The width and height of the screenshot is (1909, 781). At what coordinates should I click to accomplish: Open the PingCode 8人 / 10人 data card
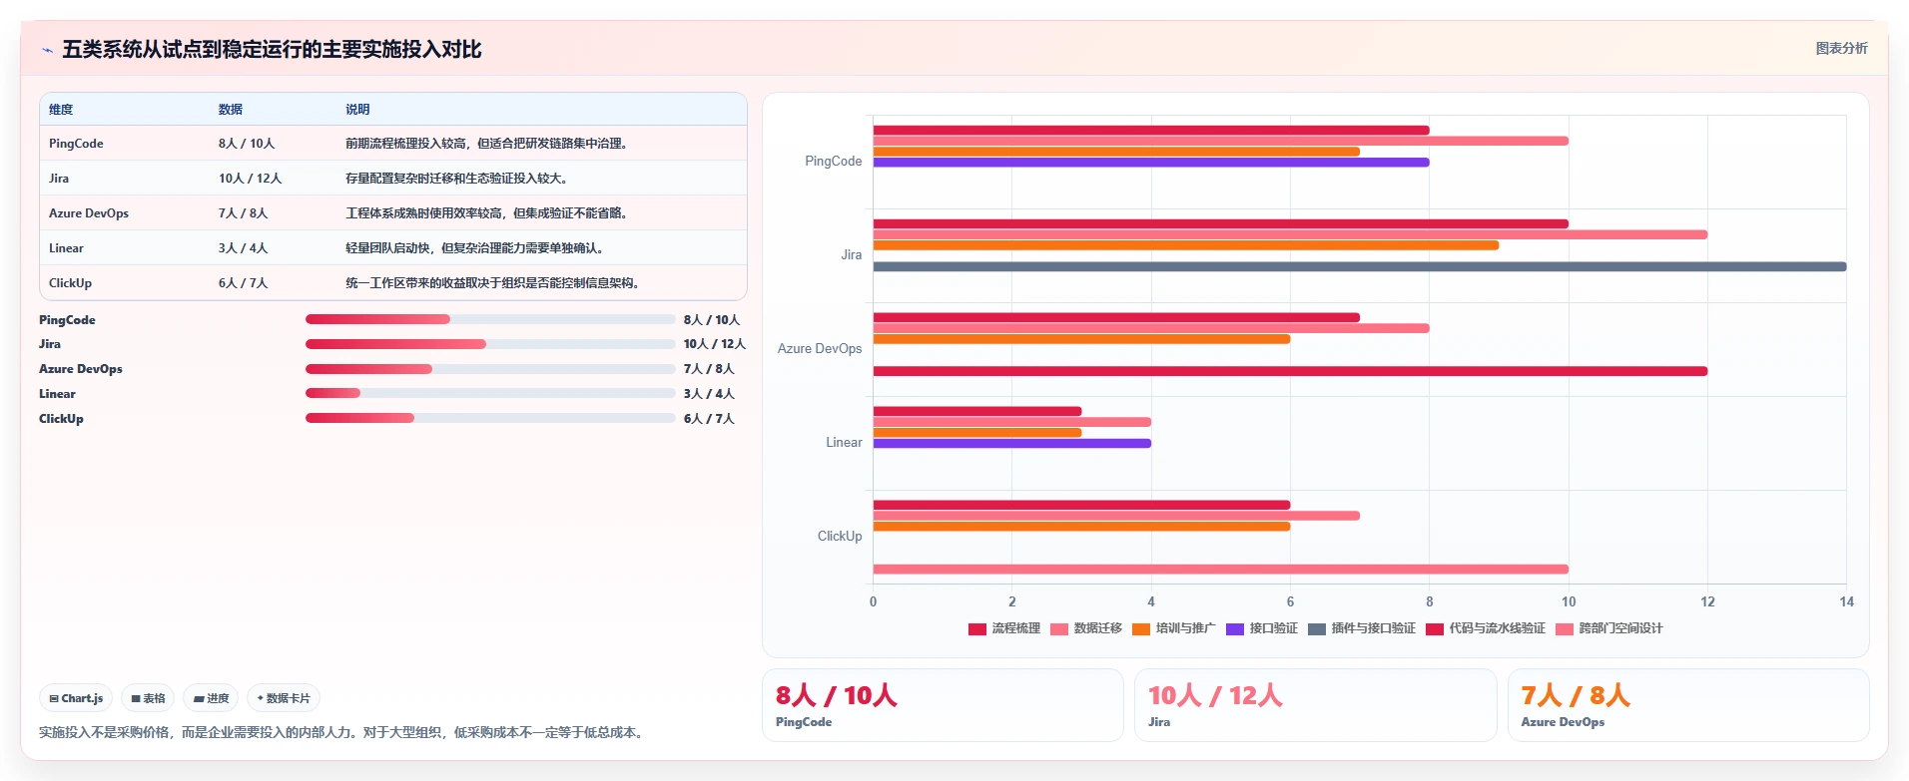pyautogui.click(x=943, y=705)
